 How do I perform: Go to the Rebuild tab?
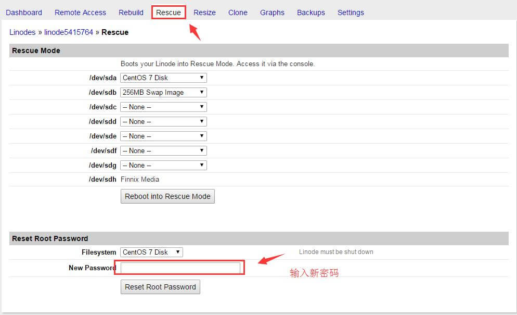(131, 12)
